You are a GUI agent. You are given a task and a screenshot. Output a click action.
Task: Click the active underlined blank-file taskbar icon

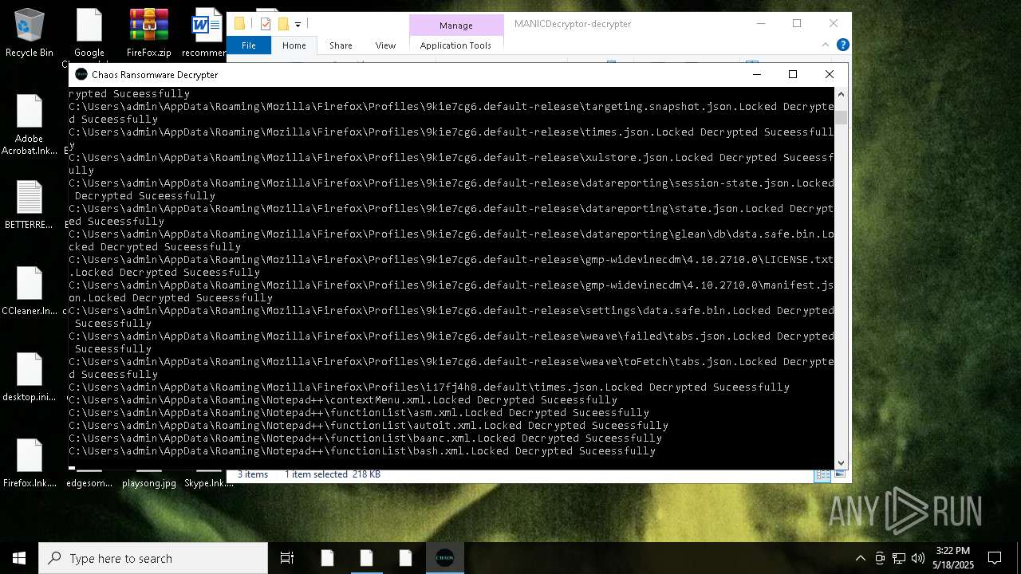tap(366, 558)
